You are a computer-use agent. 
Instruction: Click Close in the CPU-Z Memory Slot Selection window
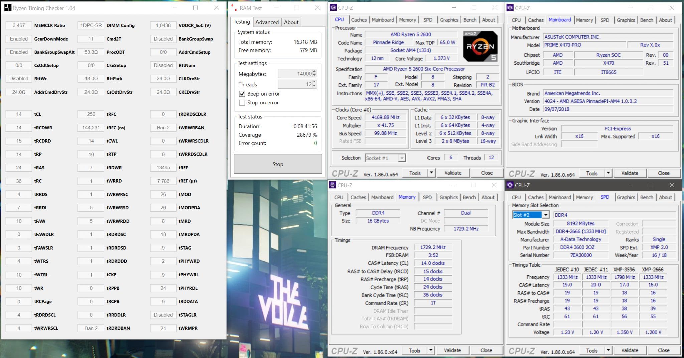pos(664,350)
